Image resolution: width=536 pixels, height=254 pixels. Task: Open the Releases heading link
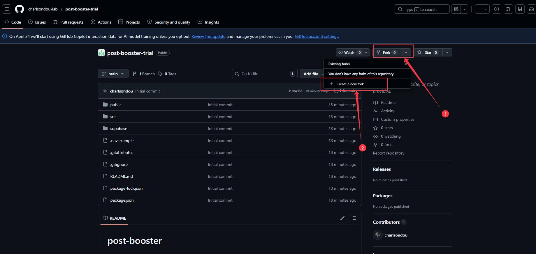382,169
